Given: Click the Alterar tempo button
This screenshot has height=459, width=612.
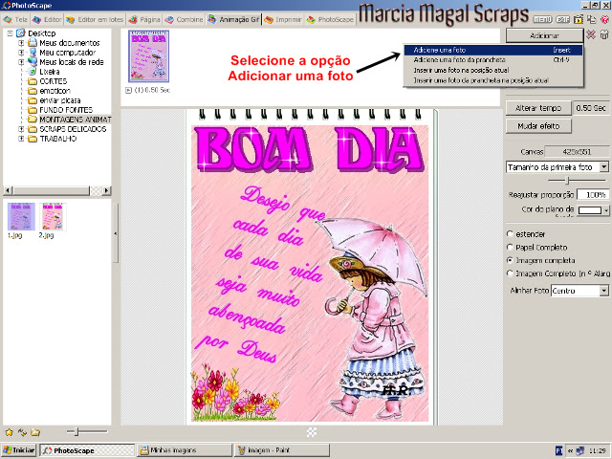Looking at the screenshot, I should pyautogui.click(x=538, y=108).
